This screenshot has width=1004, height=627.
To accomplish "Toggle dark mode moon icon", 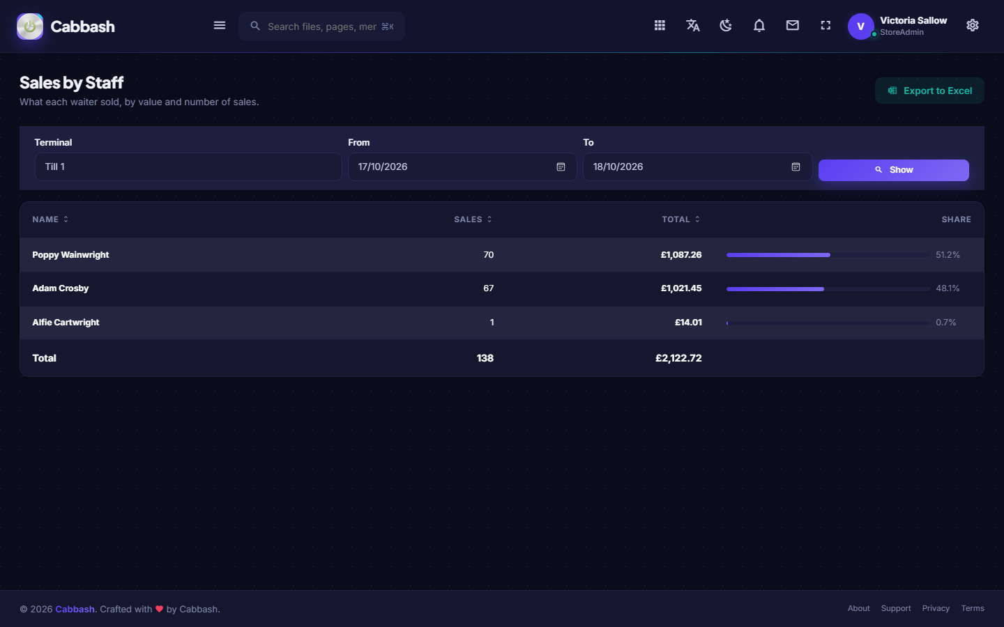I will (x=726, y=26).
